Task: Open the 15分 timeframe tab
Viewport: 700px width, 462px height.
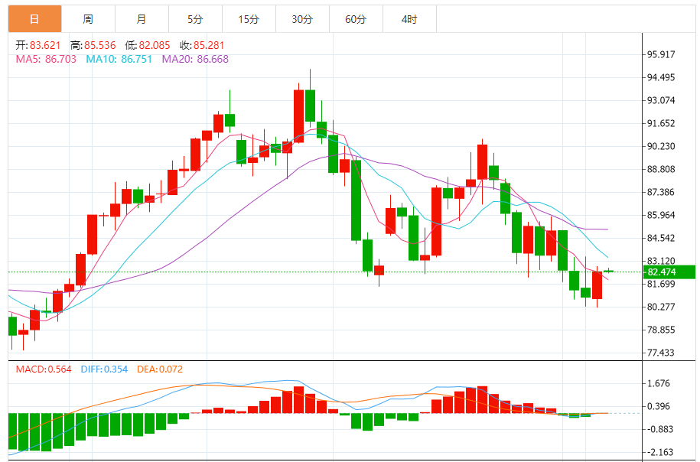Action: [x=249, y=19]
